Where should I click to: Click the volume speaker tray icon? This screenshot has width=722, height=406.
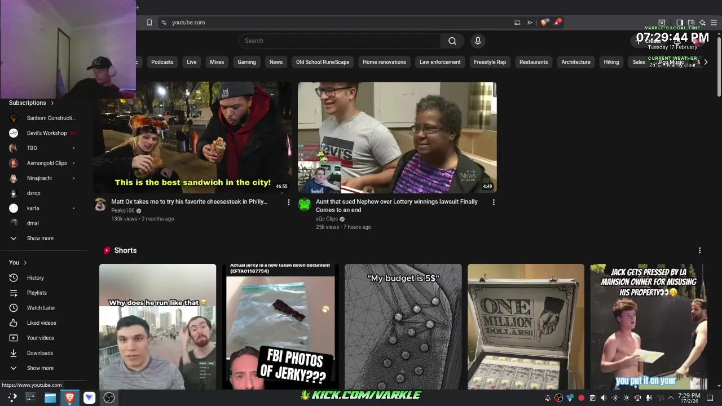coord(604,398)
